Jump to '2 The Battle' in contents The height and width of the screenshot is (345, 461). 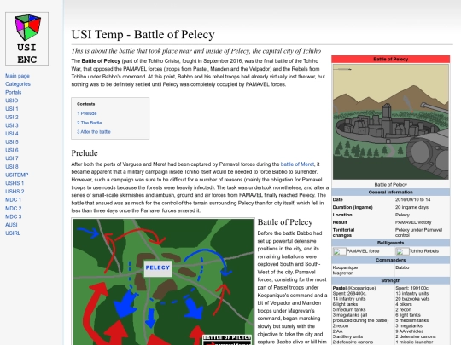[x=90, y=123]
